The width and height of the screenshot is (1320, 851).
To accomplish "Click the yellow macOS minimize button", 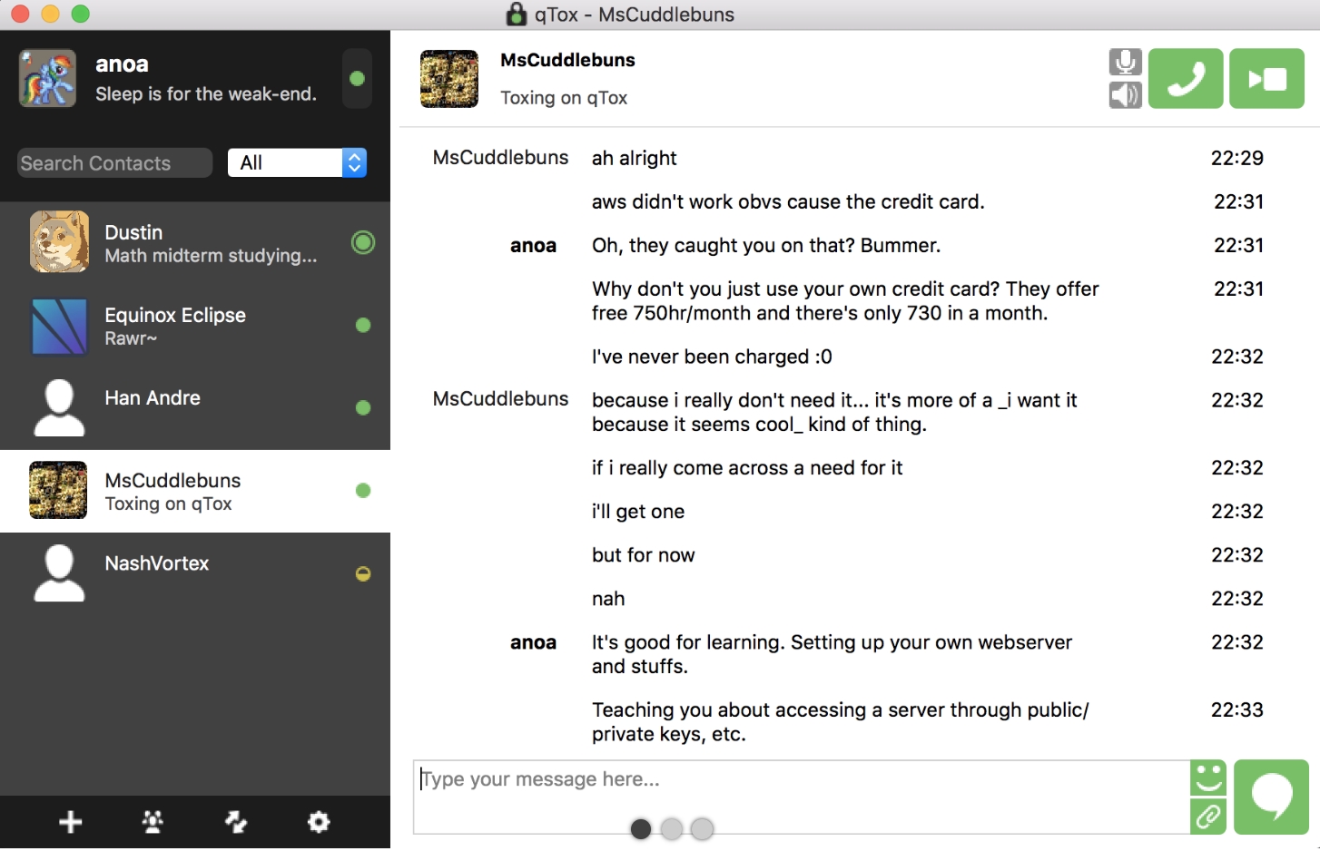I will click(x=51, y=14).
